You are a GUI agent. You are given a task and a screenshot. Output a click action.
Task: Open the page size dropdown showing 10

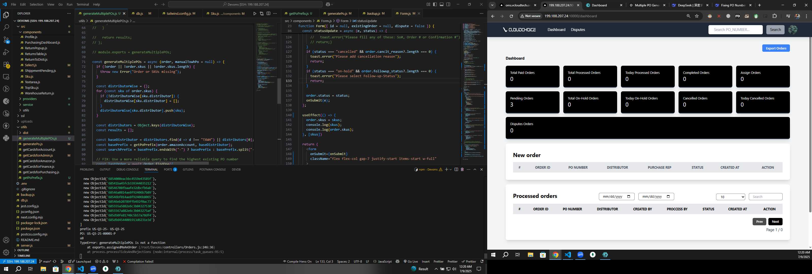point(730,197)
